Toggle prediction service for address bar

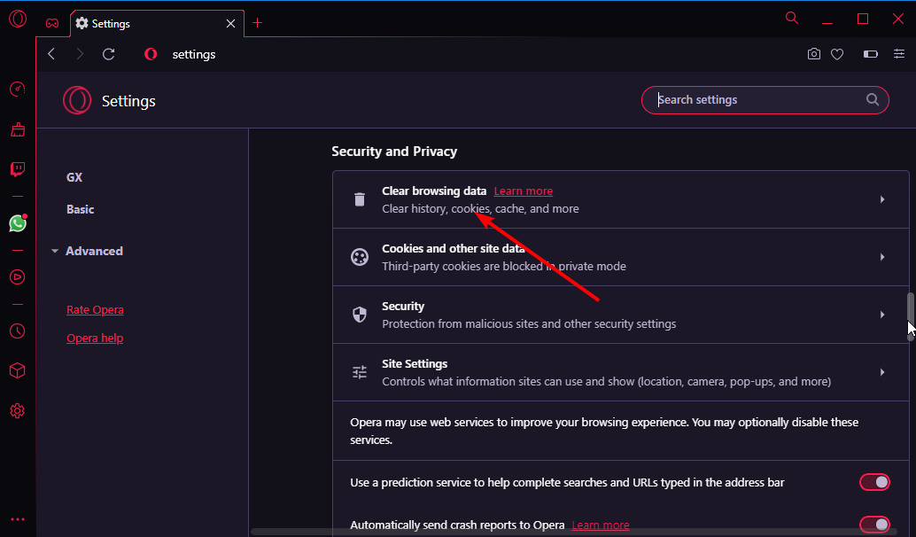pyautogui.click(x=874, y=482)
